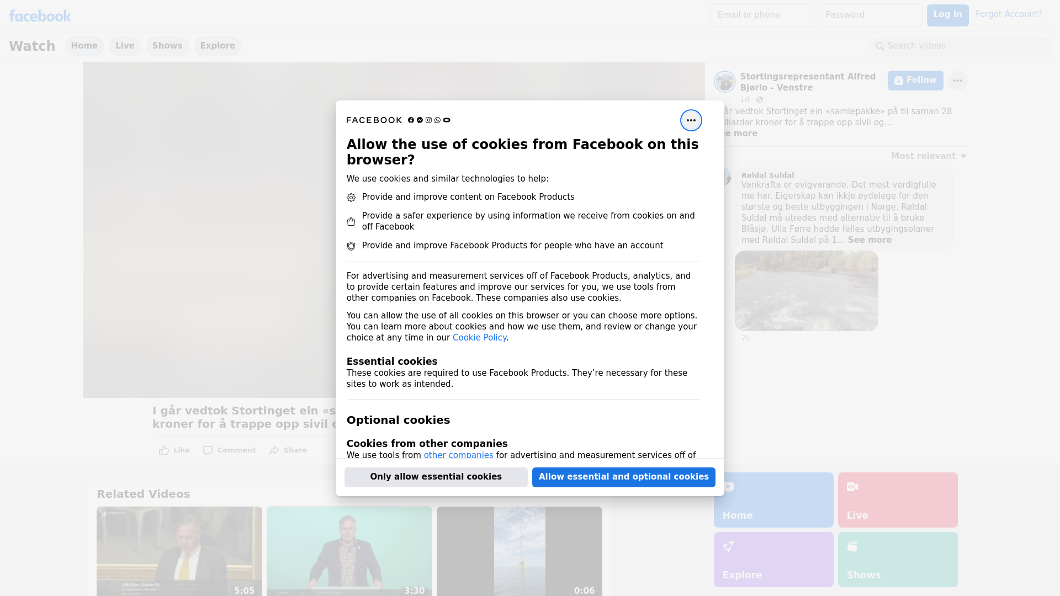
Task: Switch to the Explore tab
Action: coord(218,46)
